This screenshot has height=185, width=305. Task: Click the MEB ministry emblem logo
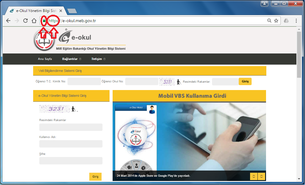(x=44, y=40)
